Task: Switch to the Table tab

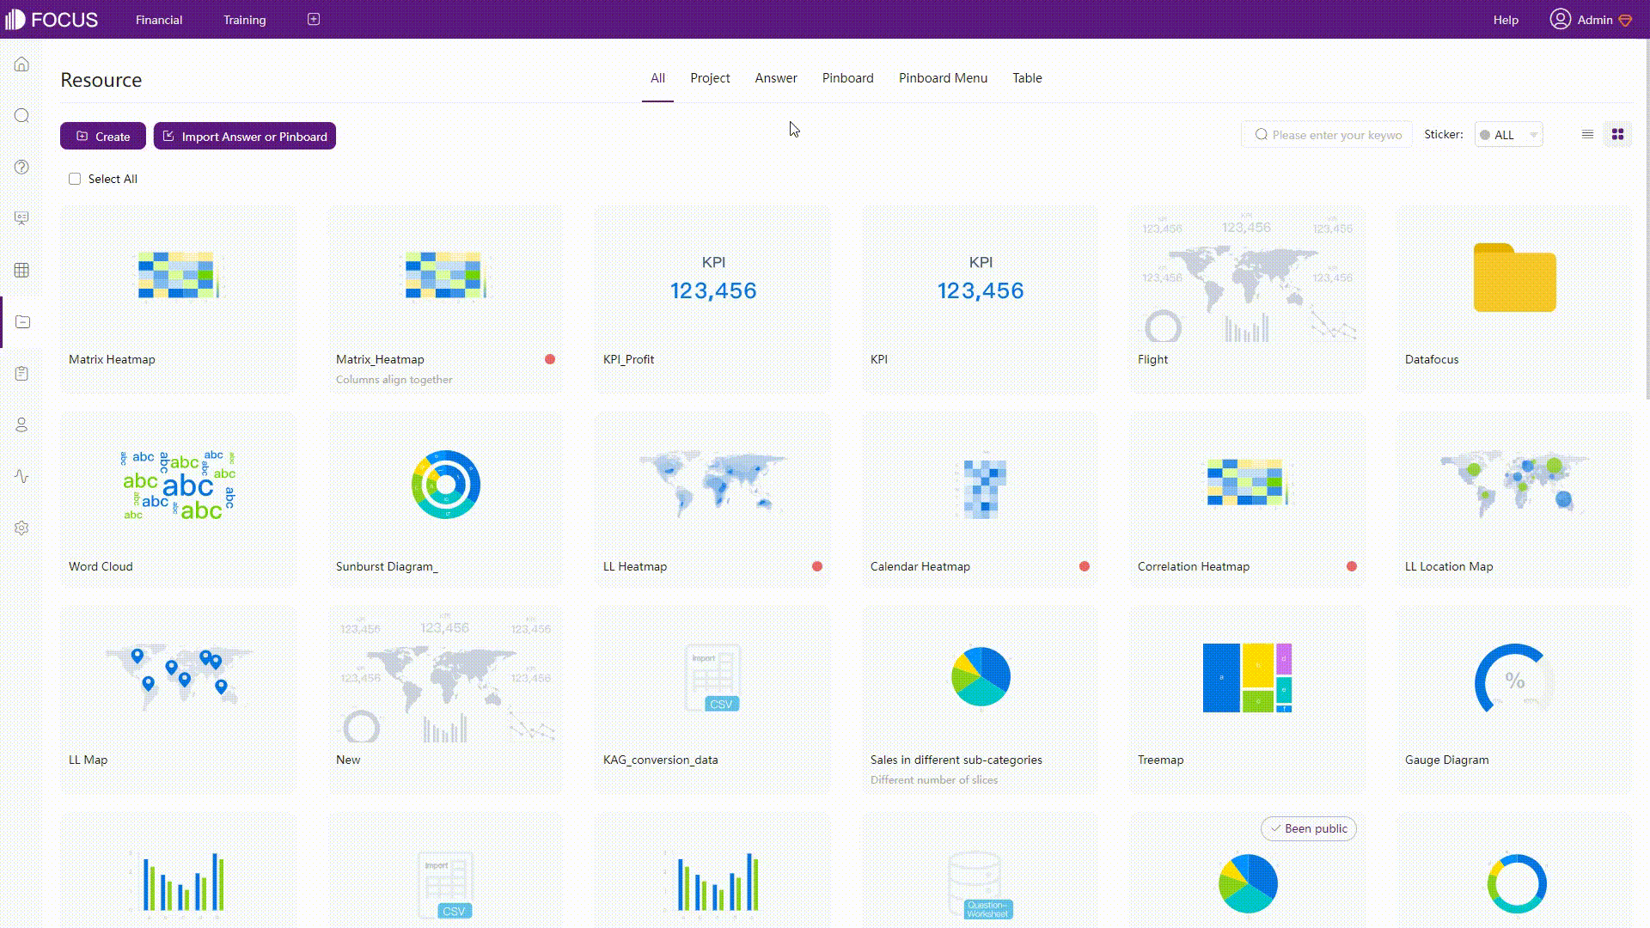Action: 1027,78
